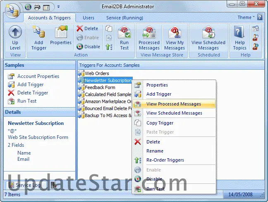Select the Web Orders trigger
The image size is (268, 202).
coord(93,73)
